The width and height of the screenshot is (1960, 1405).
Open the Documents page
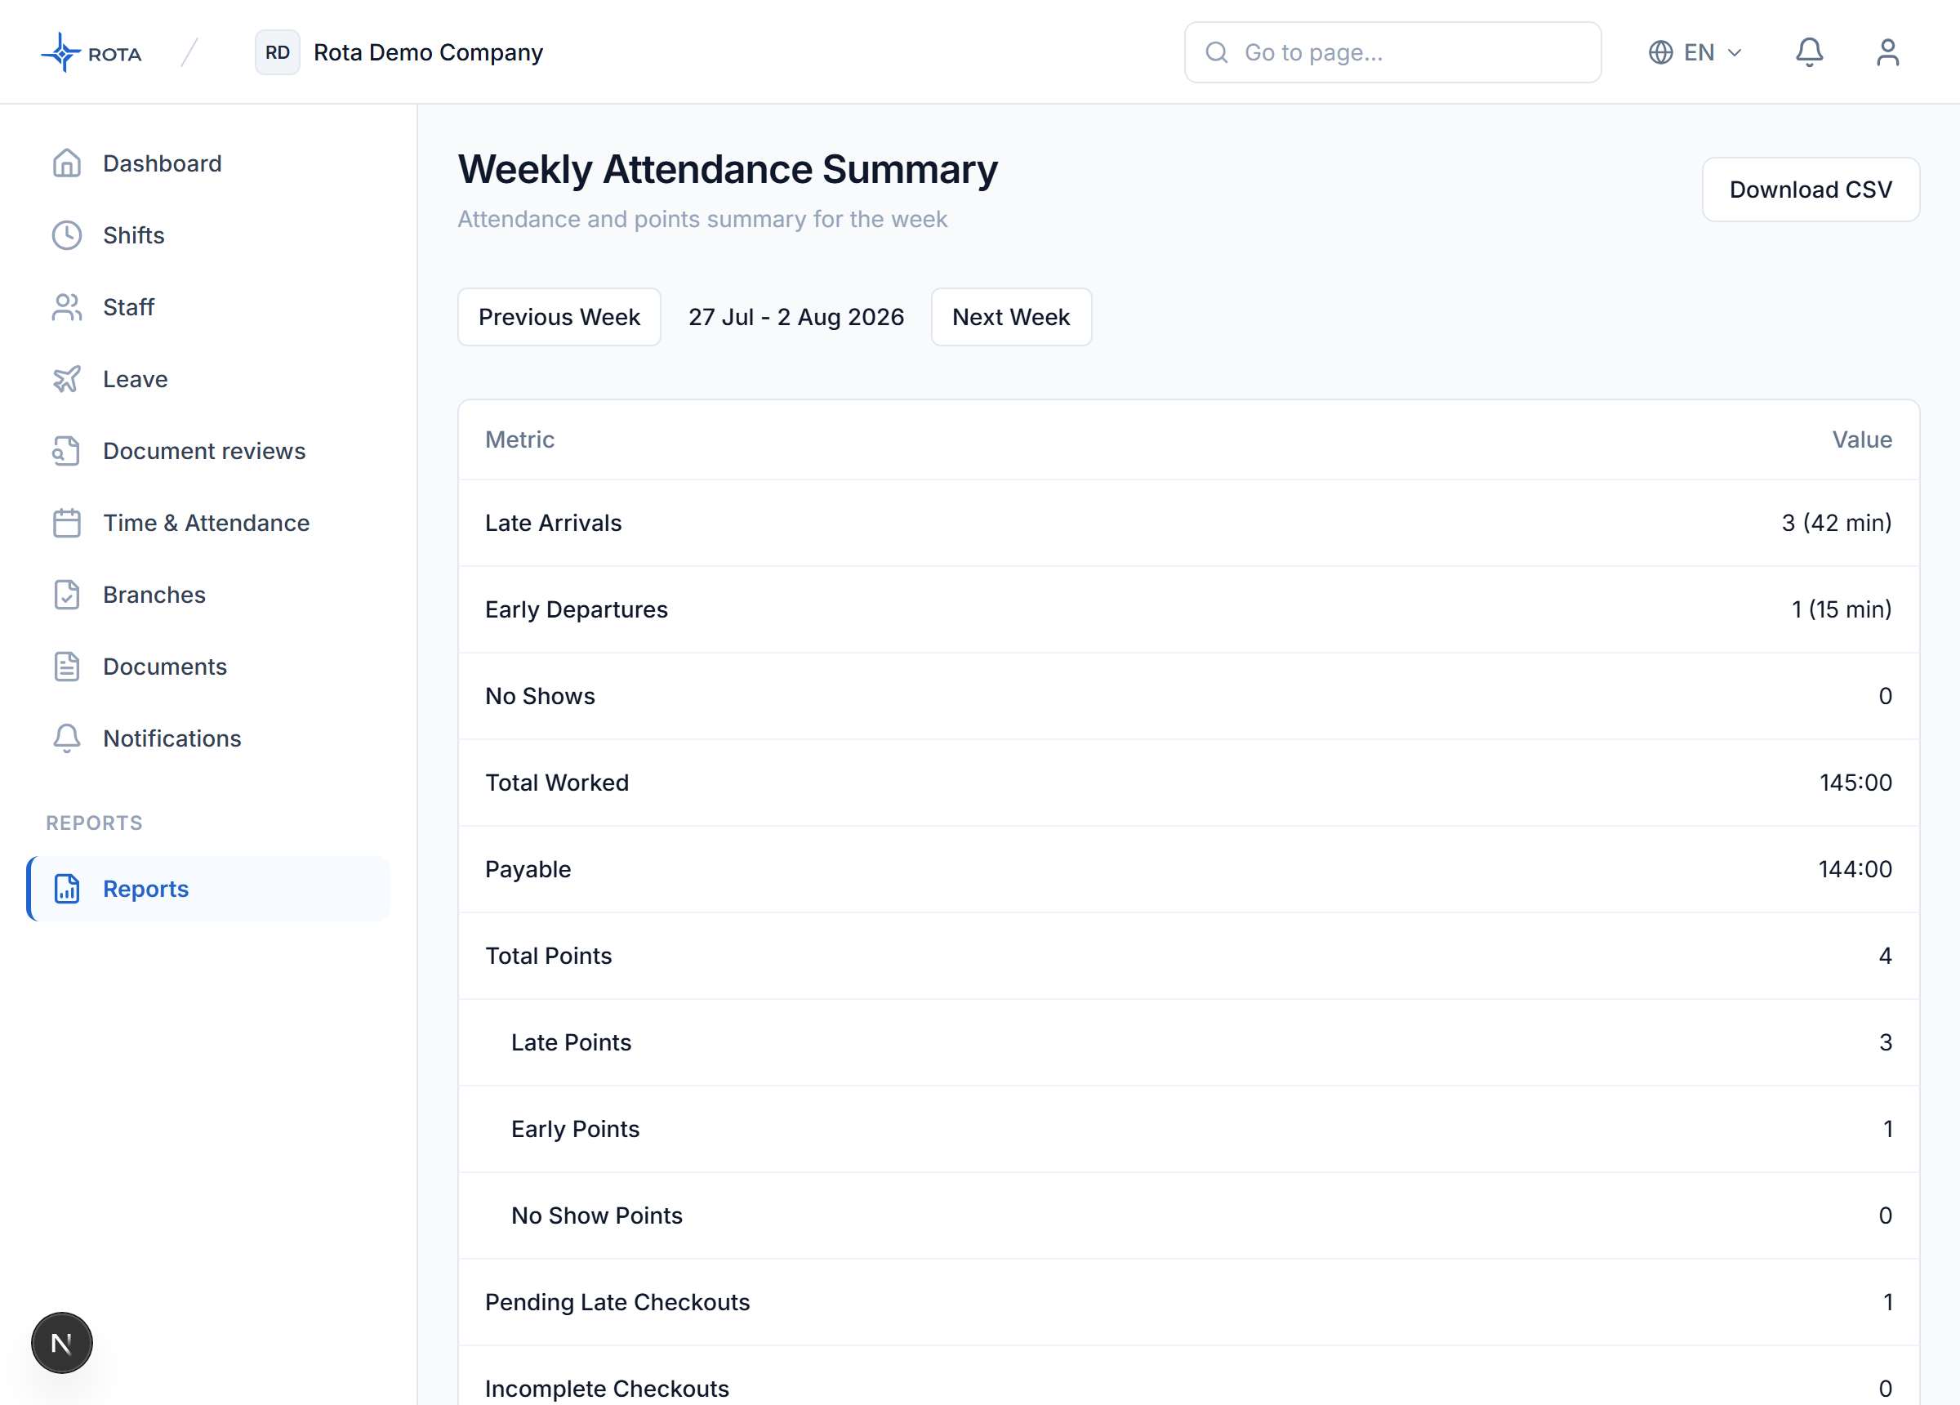pyautogui.click(x=207, y=667)
